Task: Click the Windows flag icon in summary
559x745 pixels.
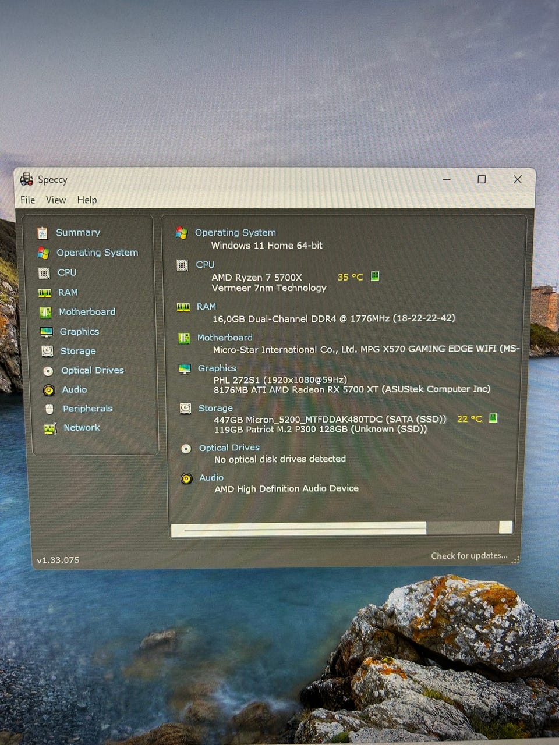Action: point(182,233)
